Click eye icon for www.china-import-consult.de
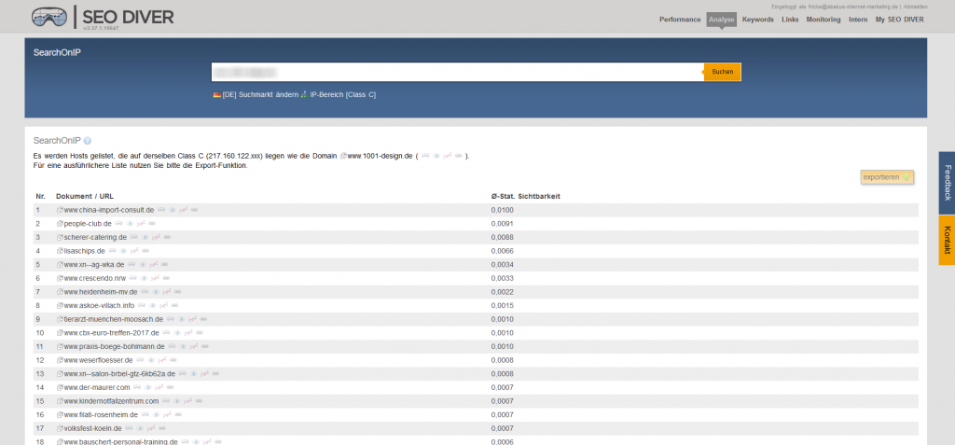Image resolution: width=955 pixels, height=445 pixels. click(173, 210)
